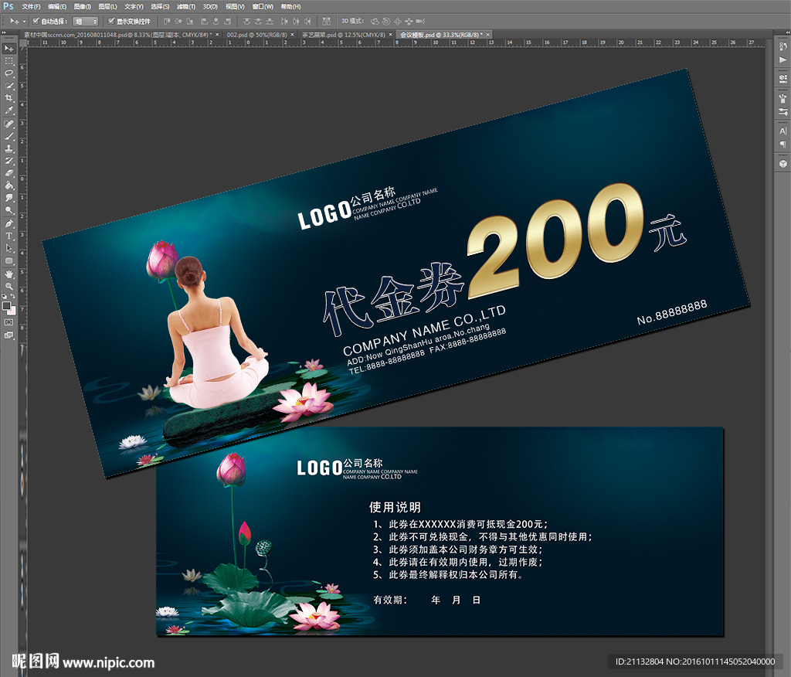Viewport: 791px width, 677px height.
Task: Close the 会议模板.psd document tab
Action: point(488,35)
